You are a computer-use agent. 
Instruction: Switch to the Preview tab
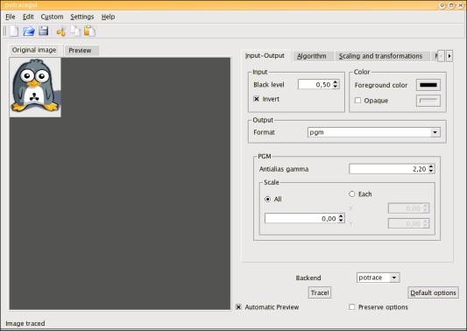pyautogui.click(x=80, y=50)
